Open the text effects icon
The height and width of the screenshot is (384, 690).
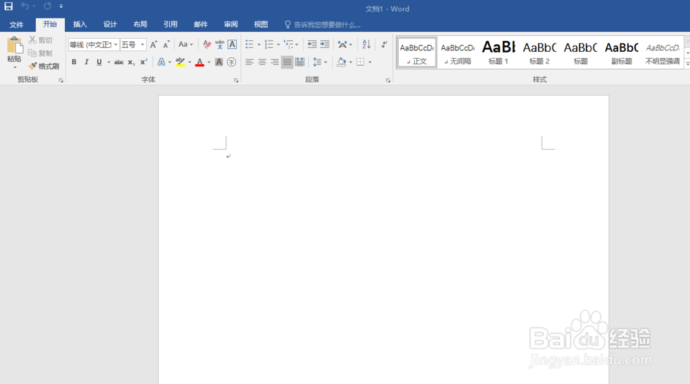(161, 62)
